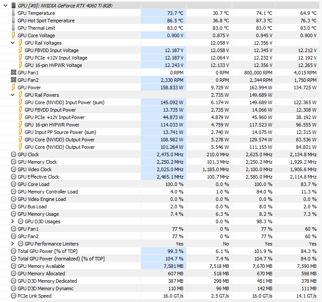Viewport: 322px width, 302px height.
Task: Click the GPU chip icon in header row
Action: click(13, 6)
